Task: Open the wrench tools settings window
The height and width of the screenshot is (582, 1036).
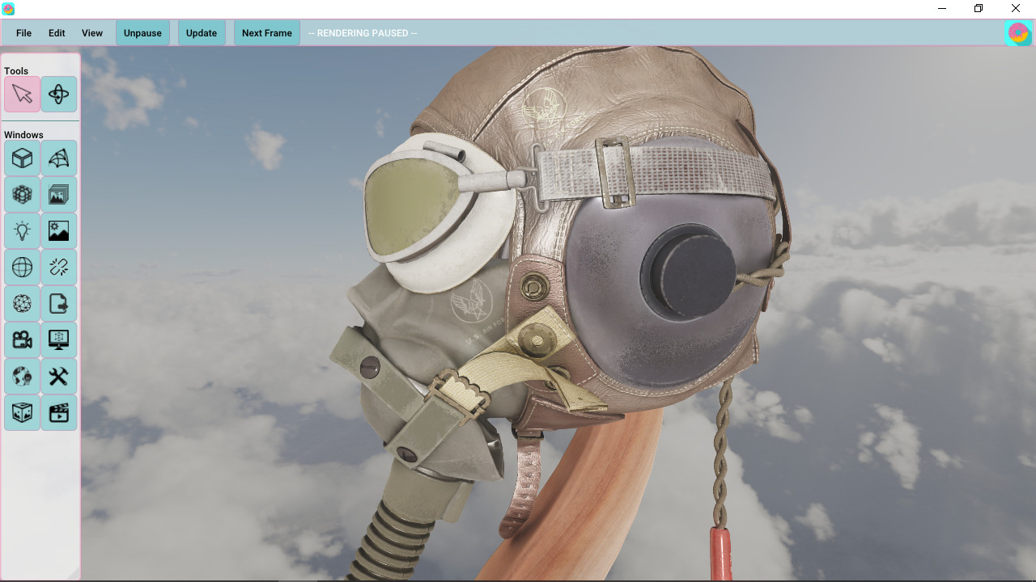Action: [x=58, y=376]
